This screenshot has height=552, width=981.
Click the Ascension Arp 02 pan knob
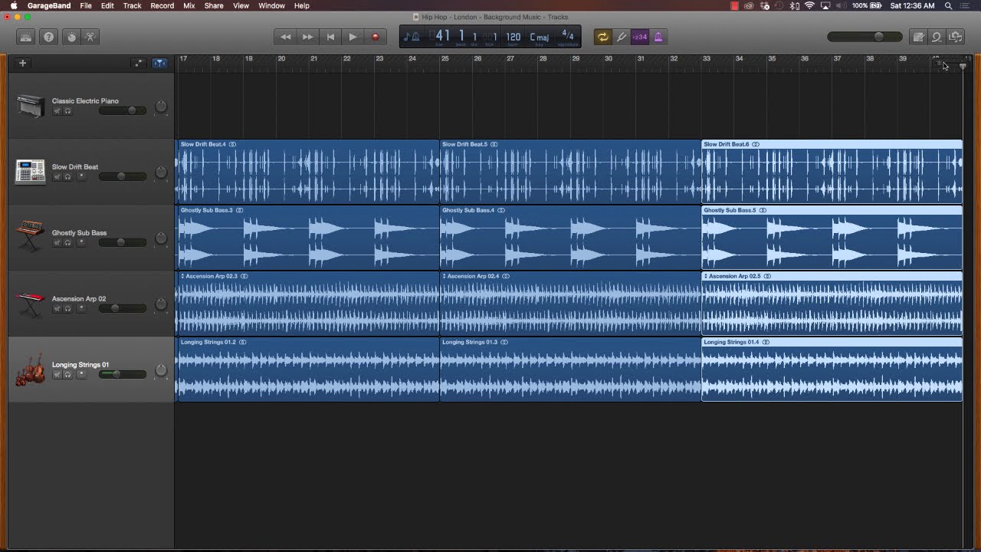pos(161,305)
